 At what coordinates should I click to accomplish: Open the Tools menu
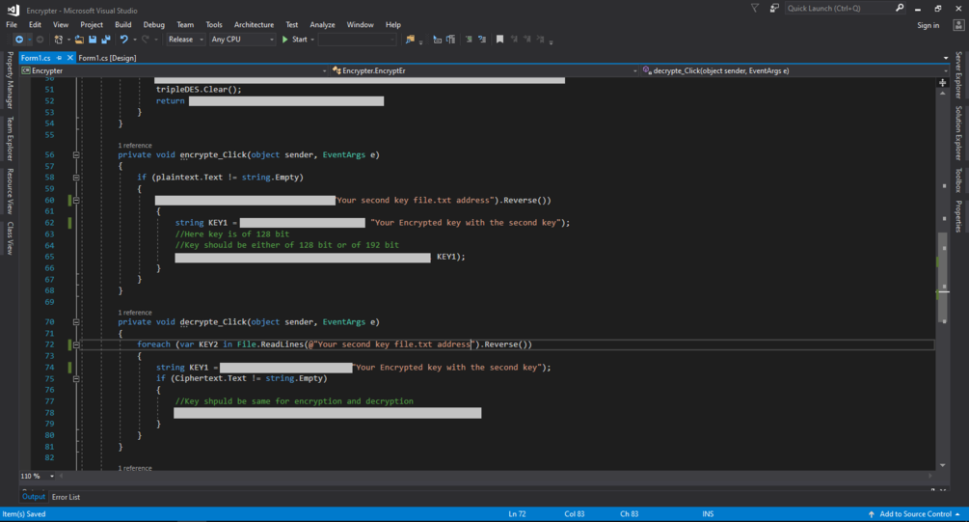coord(214,25)
